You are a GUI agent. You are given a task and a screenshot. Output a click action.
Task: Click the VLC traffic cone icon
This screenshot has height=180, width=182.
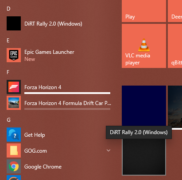click(144, 45)
